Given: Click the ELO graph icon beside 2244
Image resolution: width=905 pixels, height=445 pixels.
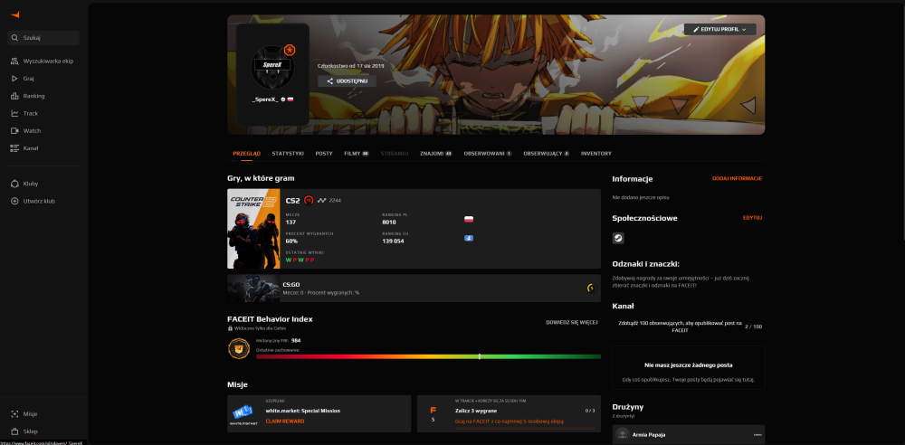Looking at the screenshot, I should pyautogui.click(x=322, y=200).
